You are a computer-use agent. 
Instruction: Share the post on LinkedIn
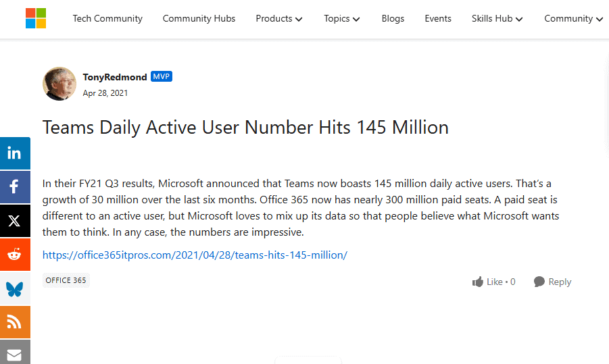15,153
